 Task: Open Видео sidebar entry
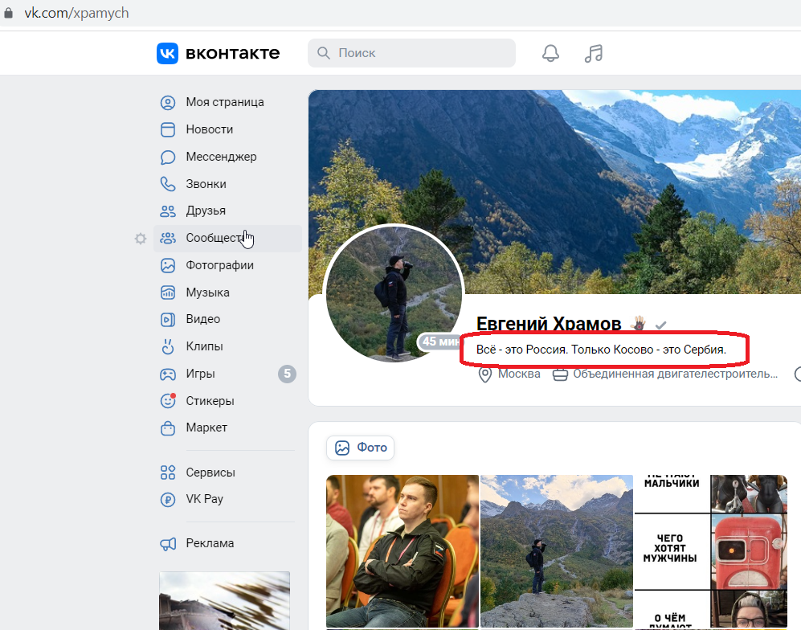(x=202, y=319)
